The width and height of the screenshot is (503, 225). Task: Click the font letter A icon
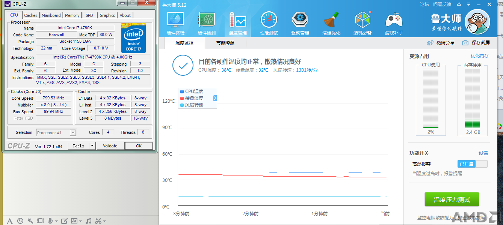click(10, 221)
